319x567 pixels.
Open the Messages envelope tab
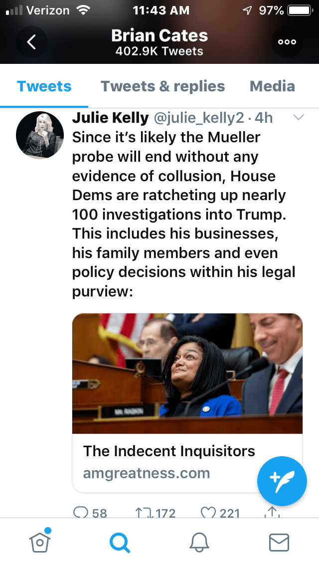click(x=279, y=542)
